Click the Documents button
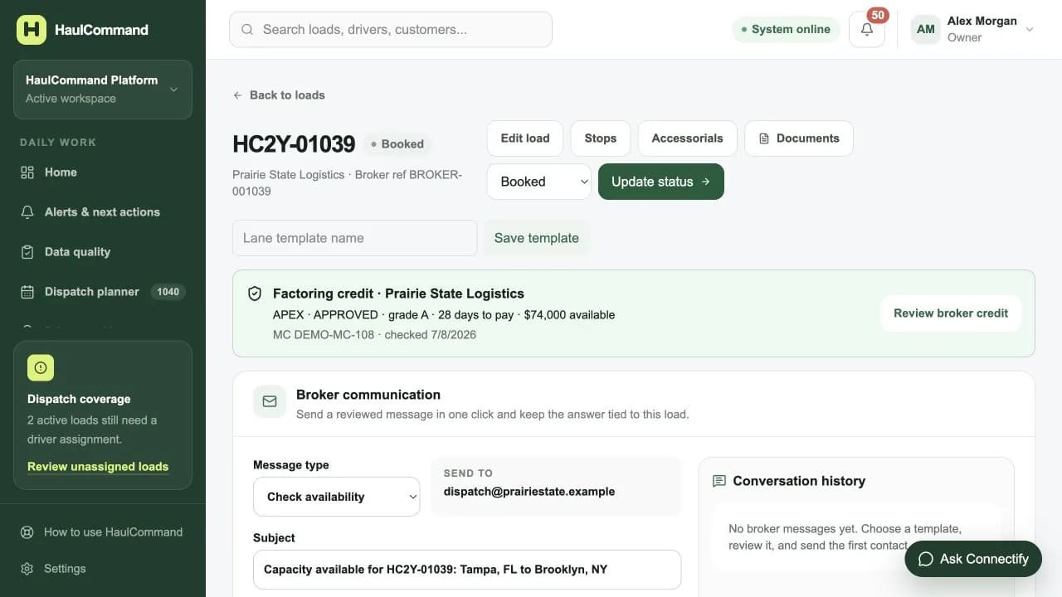Screen dimensions: 1062x597 799,138
